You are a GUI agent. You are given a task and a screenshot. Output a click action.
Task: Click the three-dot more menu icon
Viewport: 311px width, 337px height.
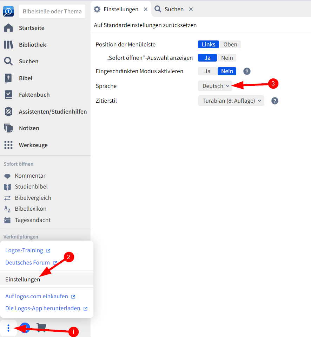tap(8, 328)
